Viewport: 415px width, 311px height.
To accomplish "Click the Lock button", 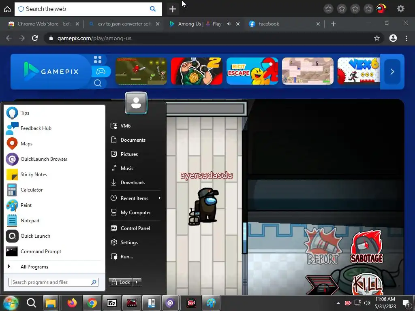I will (121, 282).
